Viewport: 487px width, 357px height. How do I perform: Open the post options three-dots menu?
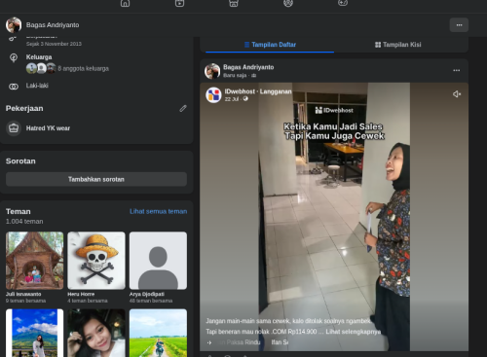457,70
